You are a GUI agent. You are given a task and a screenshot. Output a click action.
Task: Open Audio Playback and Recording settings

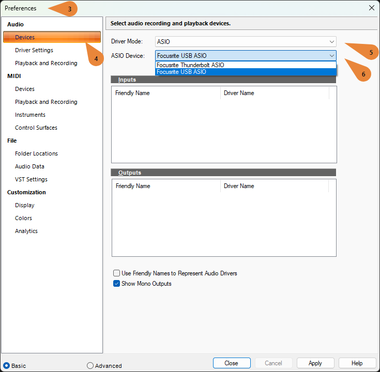pos(46,63)
